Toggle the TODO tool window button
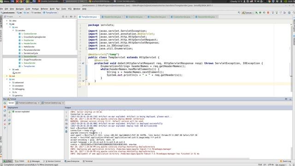Screen dimensions: 295x166 [x=19, y=161]
